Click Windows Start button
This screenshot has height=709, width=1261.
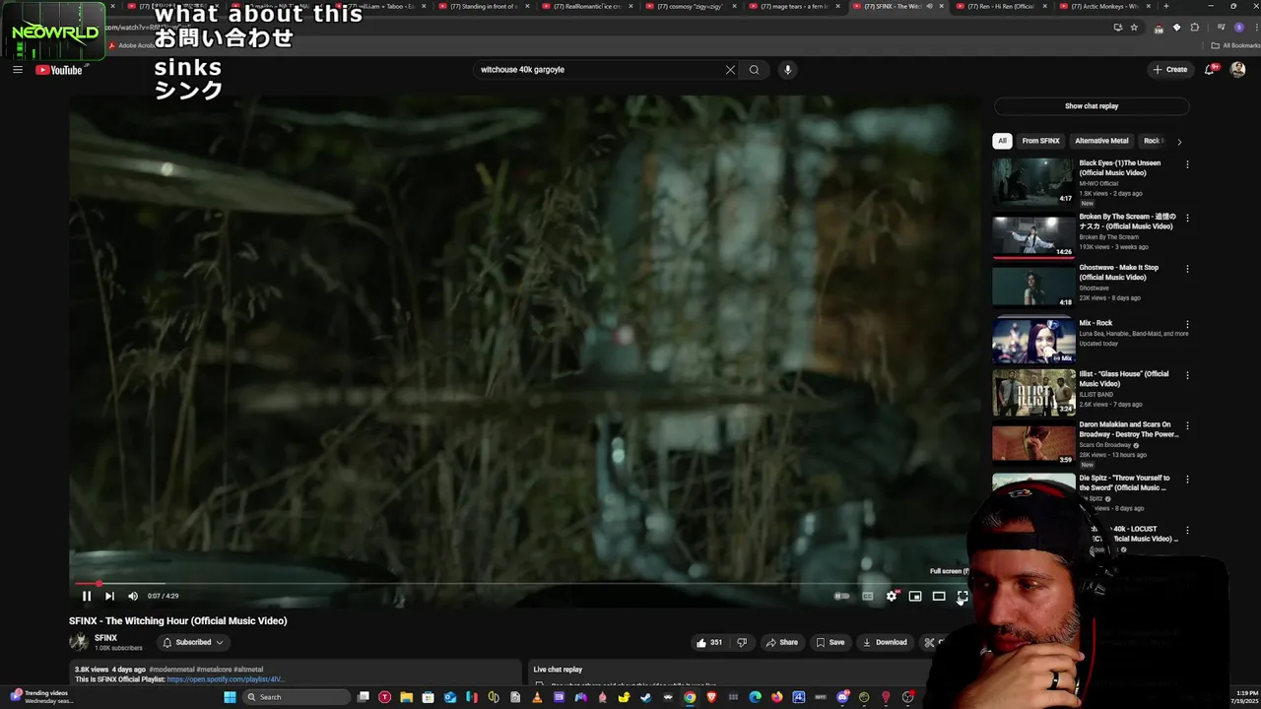point(230,697)
